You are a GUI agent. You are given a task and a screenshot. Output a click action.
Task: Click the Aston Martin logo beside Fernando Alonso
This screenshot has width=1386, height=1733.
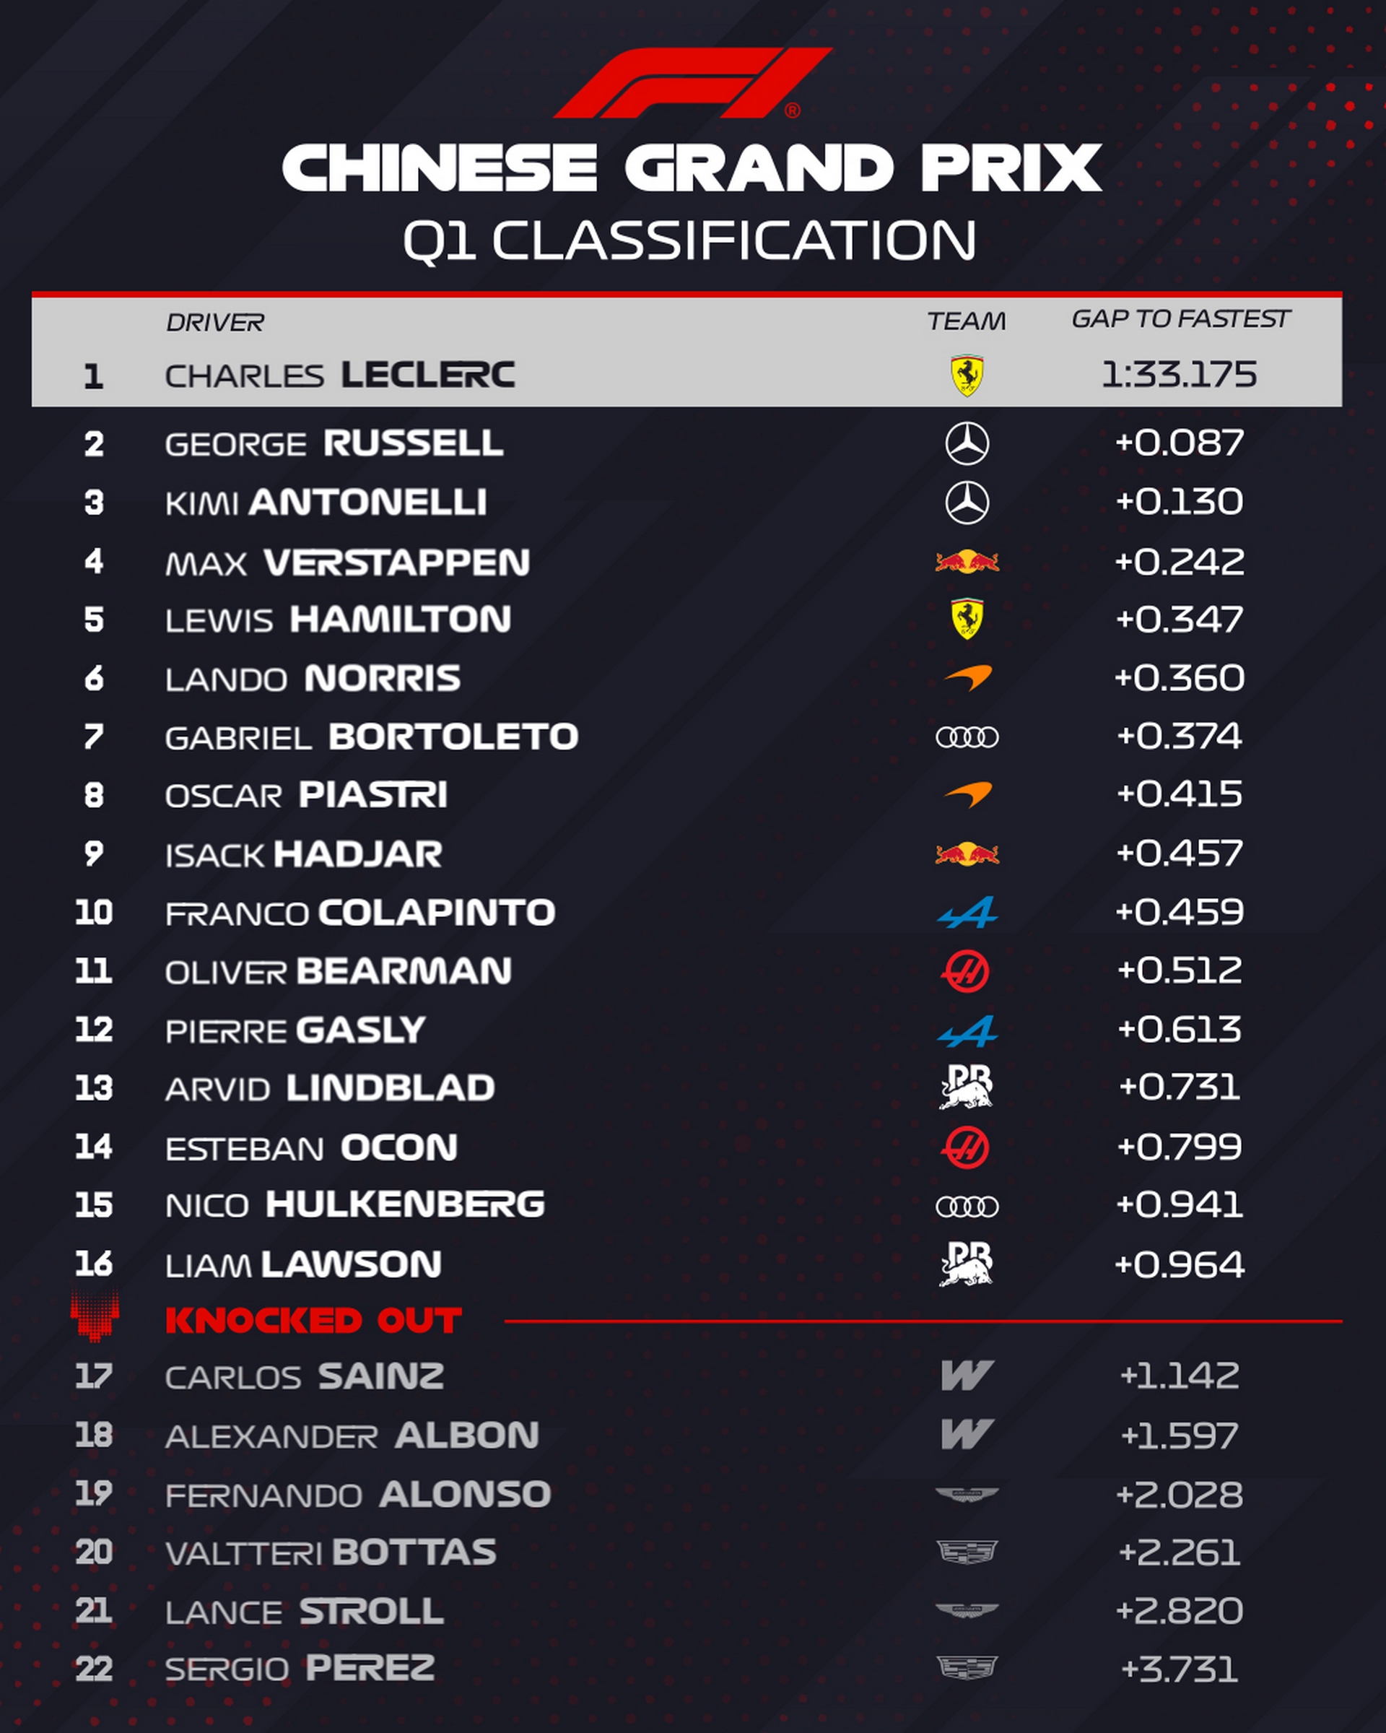tap(967, 1494)
